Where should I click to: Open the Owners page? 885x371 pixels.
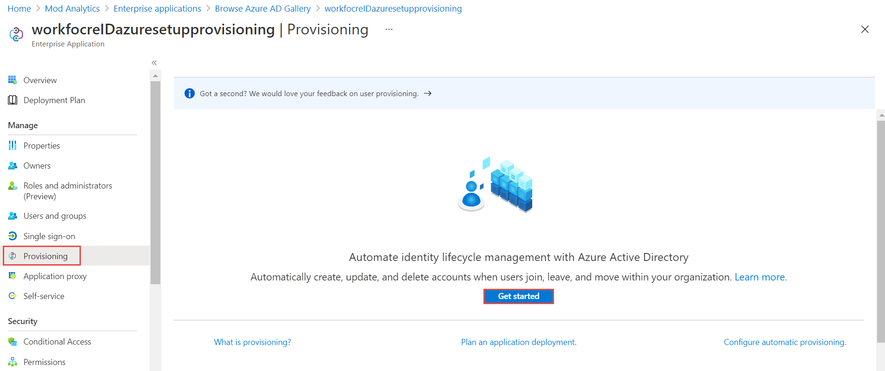pos(37,165)
